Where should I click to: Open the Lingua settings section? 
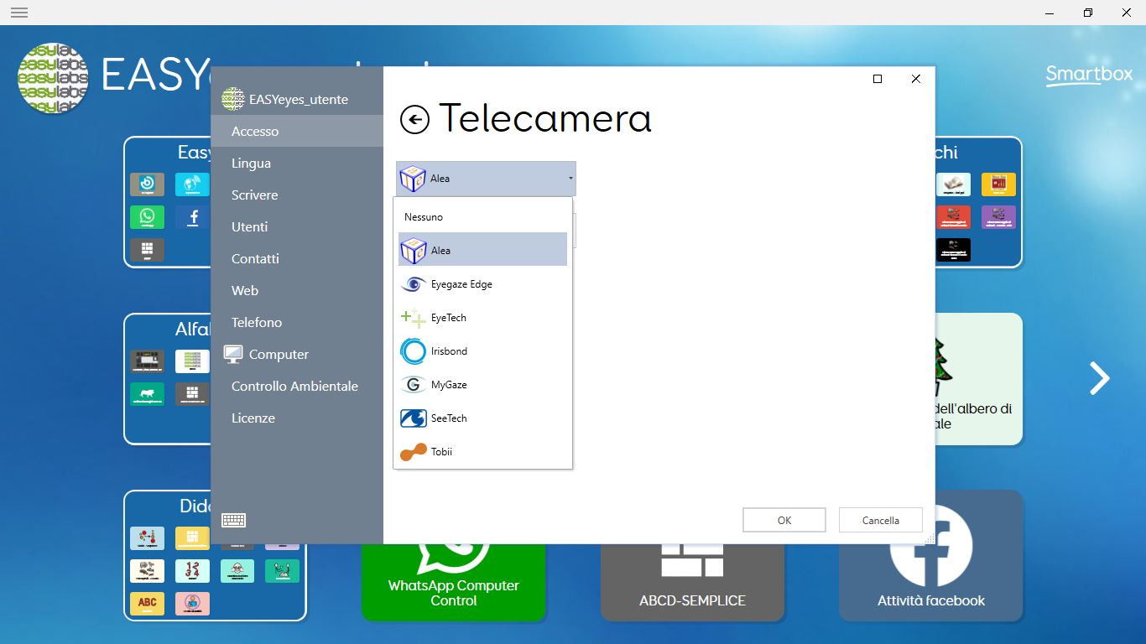[x=297, y=164]
